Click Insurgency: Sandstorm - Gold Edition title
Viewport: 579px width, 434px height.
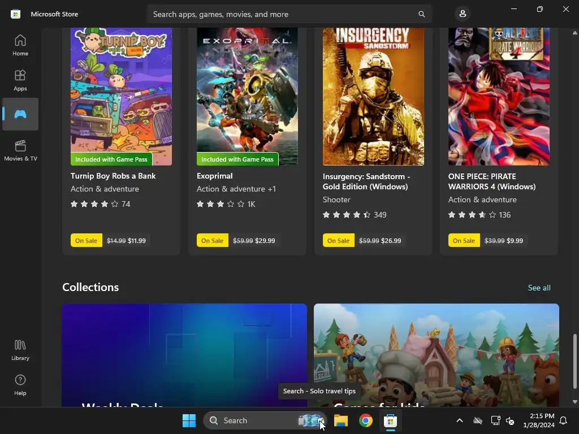click(366, 181)
